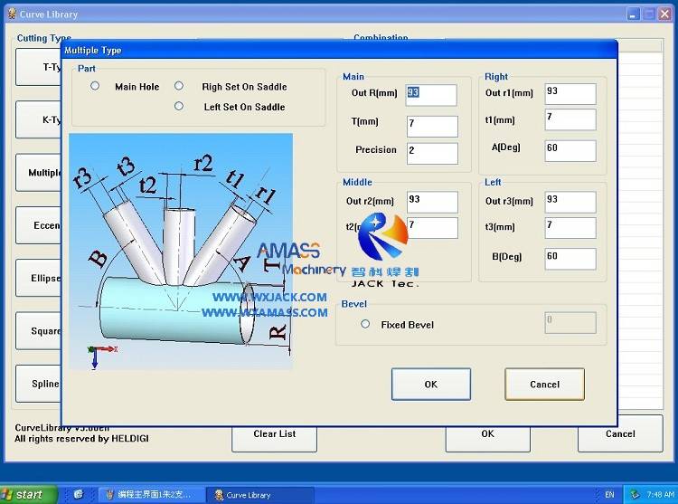
Task: Switch to the Chinese-titled taskbar program
Action: tap(151, 494)
